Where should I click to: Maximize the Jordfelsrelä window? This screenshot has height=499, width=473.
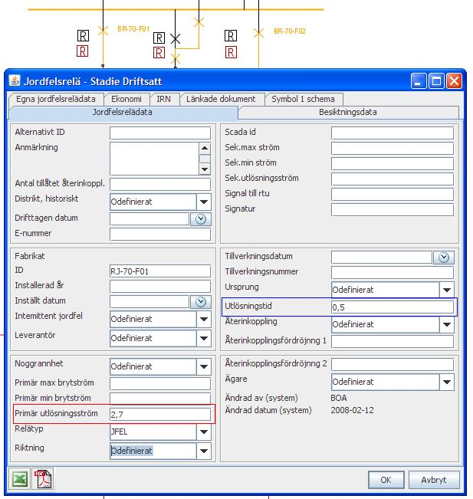436,80
